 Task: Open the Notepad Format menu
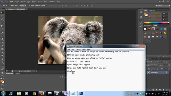[x=78, y=49]
